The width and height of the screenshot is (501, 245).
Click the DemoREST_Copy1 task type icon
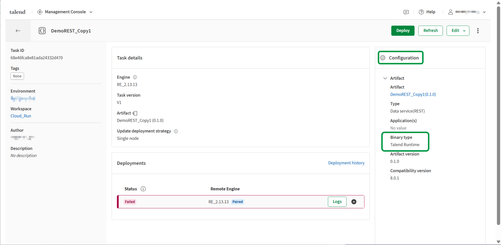pyautogui.click(x=42, y=31)
